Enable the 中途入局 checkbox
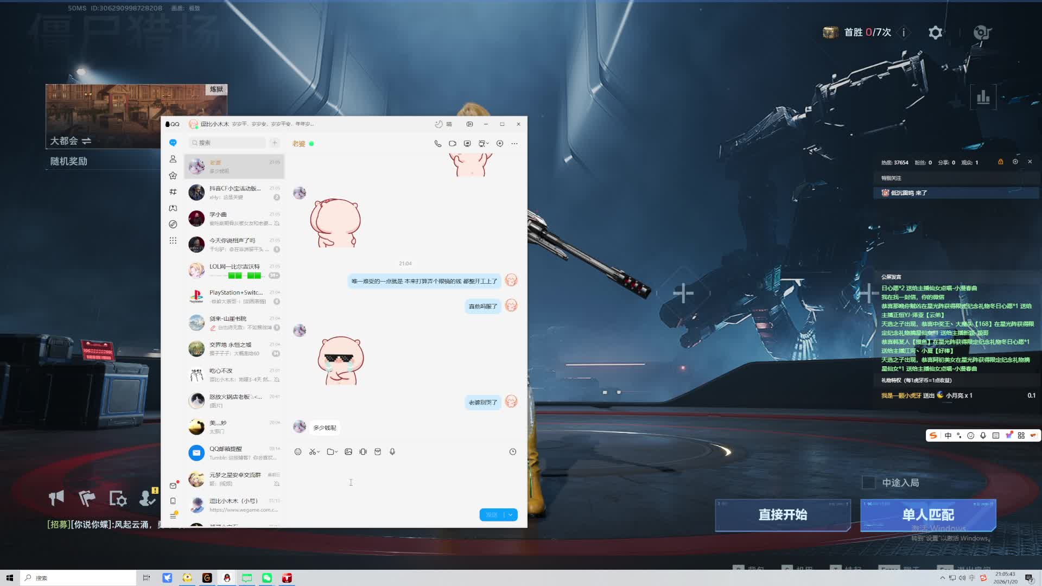Screen dimensions: 1042x586 tap(869, 482)
